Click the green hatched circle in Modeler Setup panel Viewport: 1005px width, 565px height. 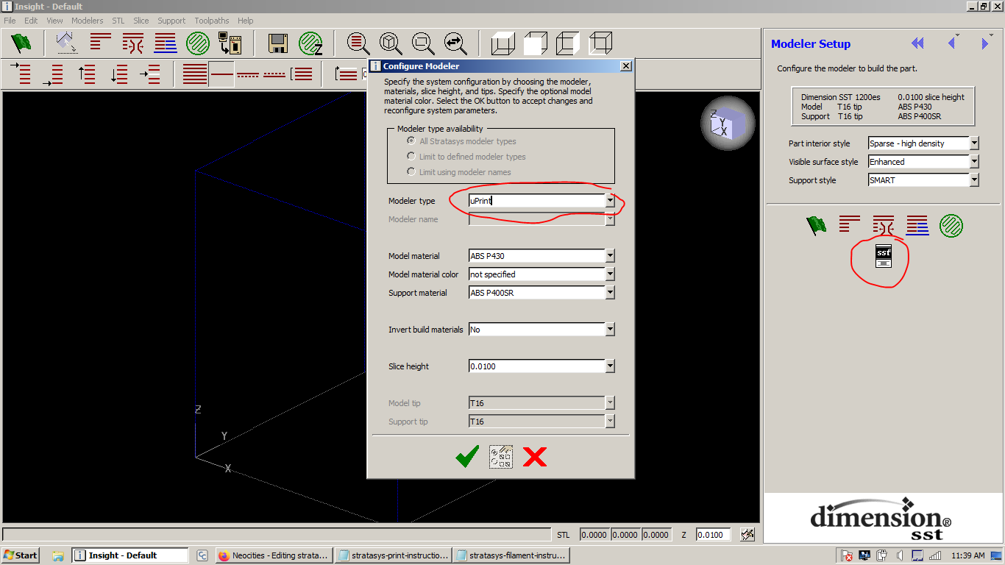tap(951, 226)
